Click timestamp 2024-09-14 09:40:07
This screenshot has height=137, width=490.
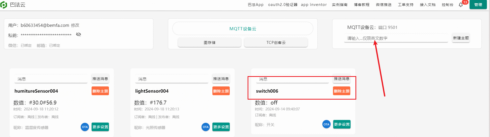click(283, 109)
